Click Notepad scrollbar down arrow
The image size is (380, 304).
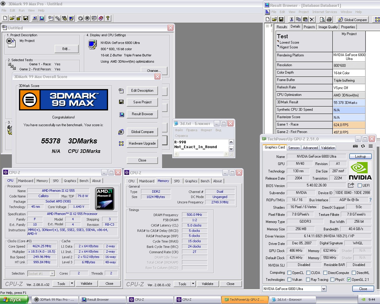tap(231, 149)
